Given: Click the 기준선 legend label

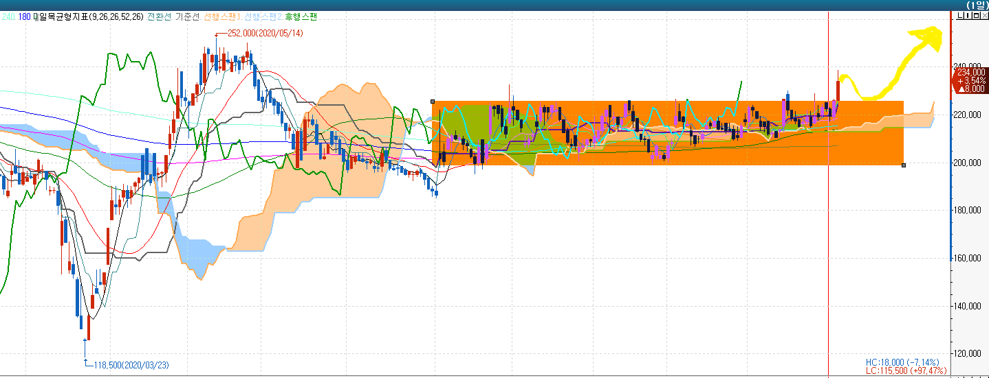Looking at the screenshot, I should click(x=188, y=17).
